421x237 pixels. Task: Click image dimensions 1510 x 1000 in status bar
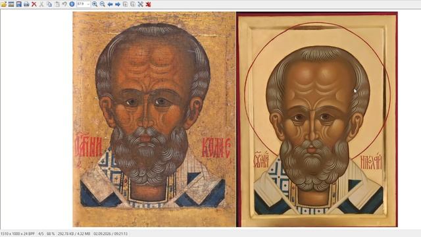click(x=18, y=234)
